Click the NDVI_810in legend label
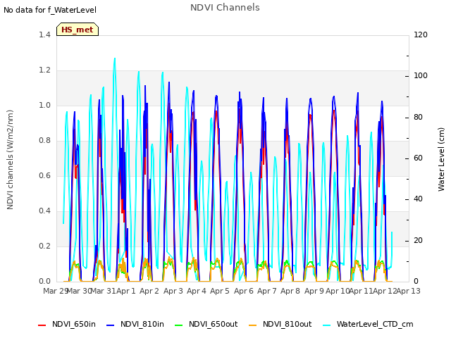 click(142, 324)
